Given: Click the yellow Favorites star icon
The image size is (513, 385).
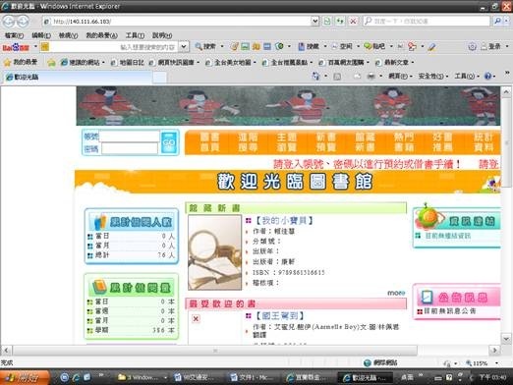Looking at the screenshot, I should tap(7, 62).
